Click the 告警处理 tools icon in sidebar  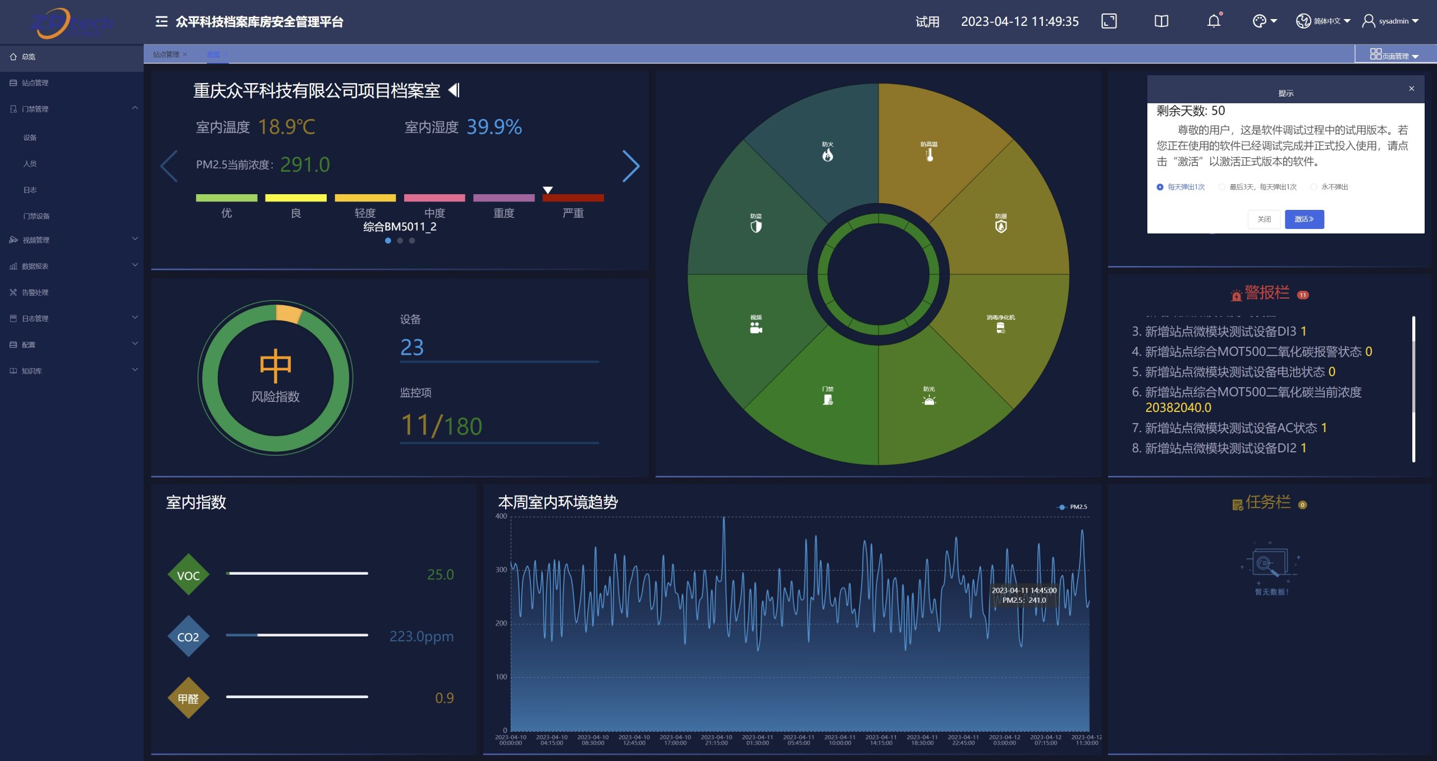point(13,292)
